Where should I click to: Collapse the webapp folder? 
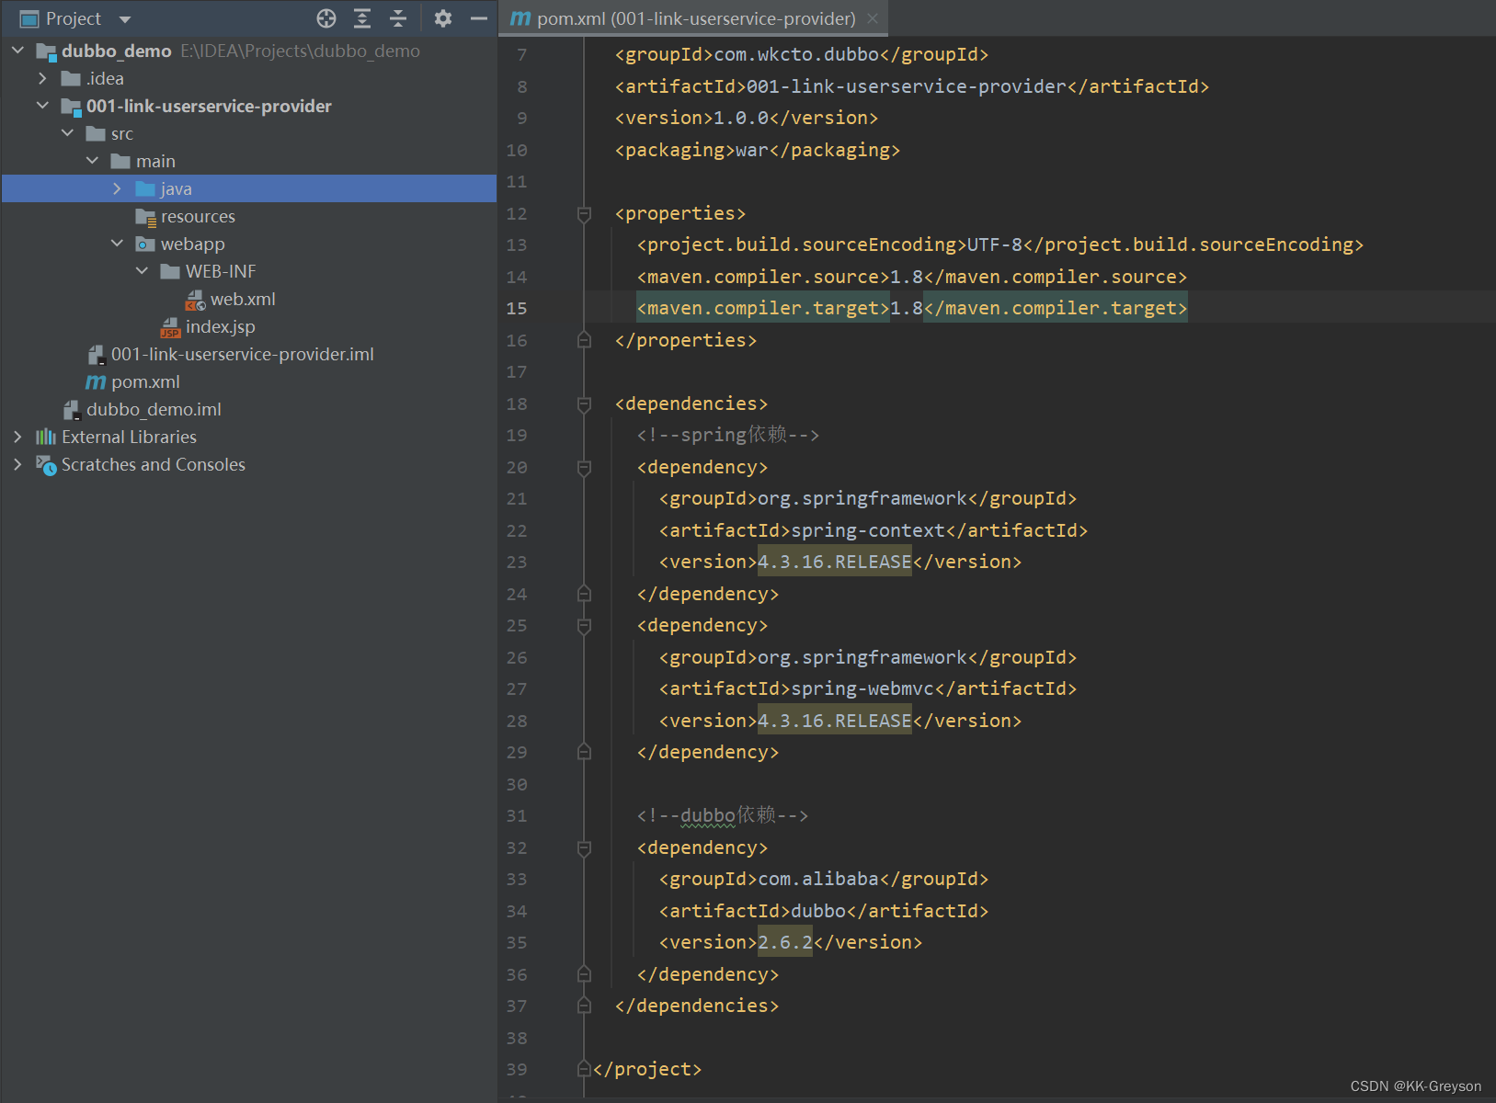118,244
